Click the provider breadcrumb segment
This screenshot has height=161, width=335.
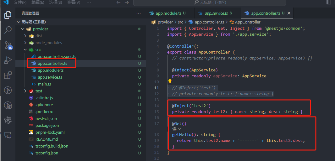coord(165,22)
